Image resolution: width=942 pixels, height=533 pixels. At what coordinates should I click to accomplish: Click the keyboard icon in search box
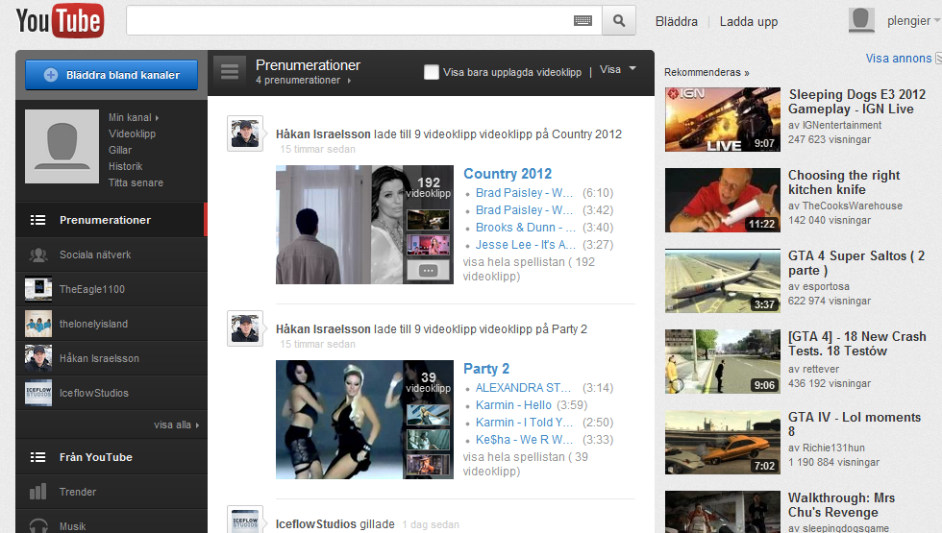pos(583,21)
